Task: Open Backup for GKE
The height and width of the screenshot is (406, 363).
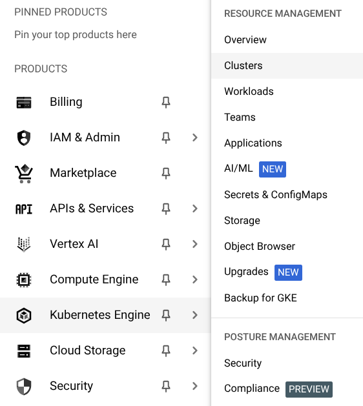Action: (260, 298)
